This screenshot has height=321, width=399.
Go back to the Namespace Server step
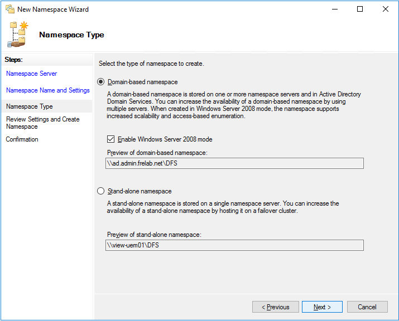pyautogui.click(x=31, y=74)
